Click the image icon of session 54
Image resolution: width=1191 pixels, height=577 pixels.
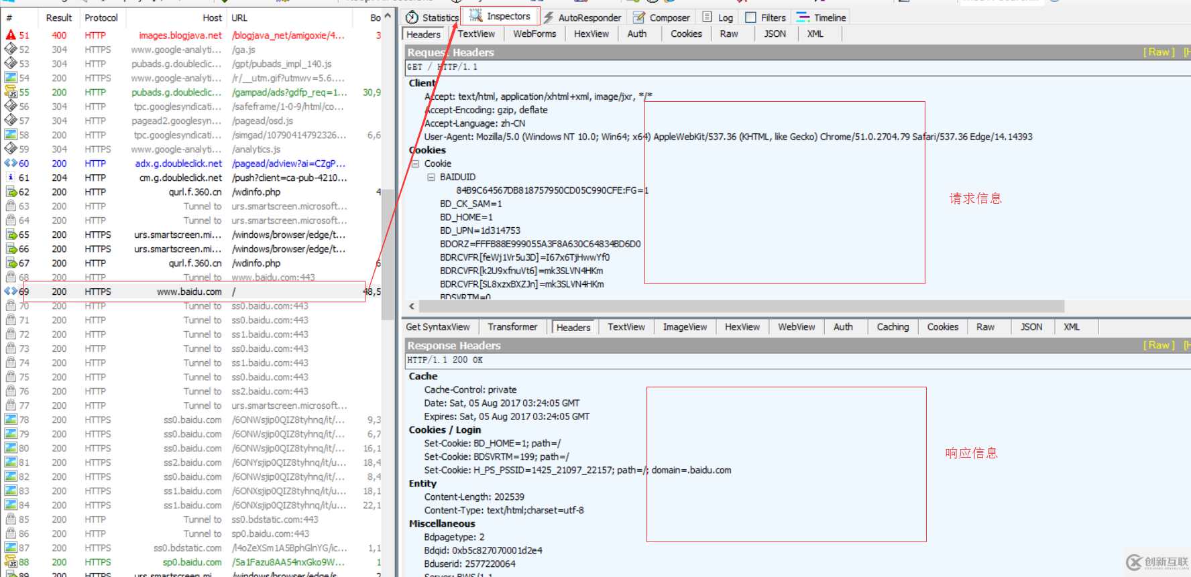pyautogui.click(x=11, y=78)
